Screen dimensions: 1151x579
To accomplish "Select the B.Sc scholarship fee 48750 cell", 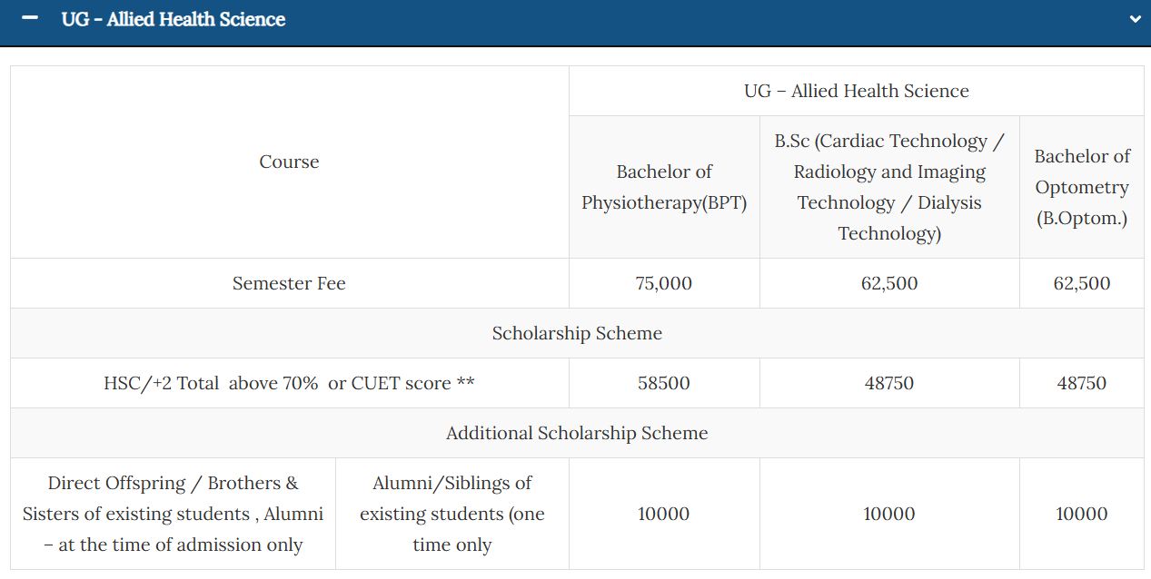I will (889, 383).
